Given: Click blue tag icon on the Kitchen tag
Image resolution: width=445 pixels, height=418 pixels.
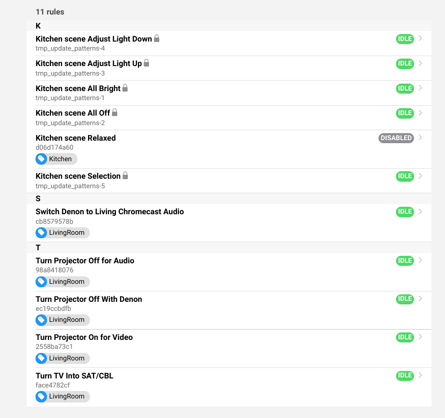Looking at the screenshot, I should 42,159.
